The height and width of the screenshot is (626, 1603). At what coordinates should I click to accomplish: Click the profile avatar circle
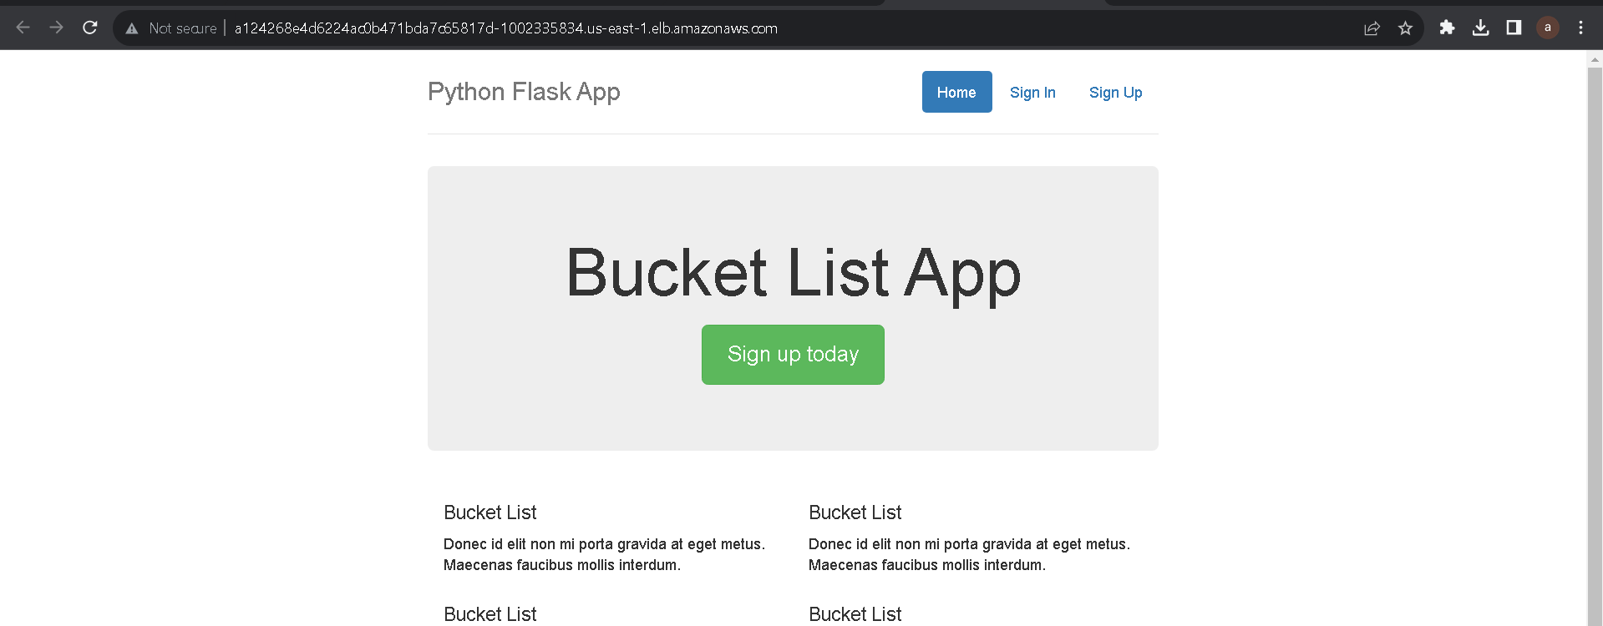tap(1547, 28)
